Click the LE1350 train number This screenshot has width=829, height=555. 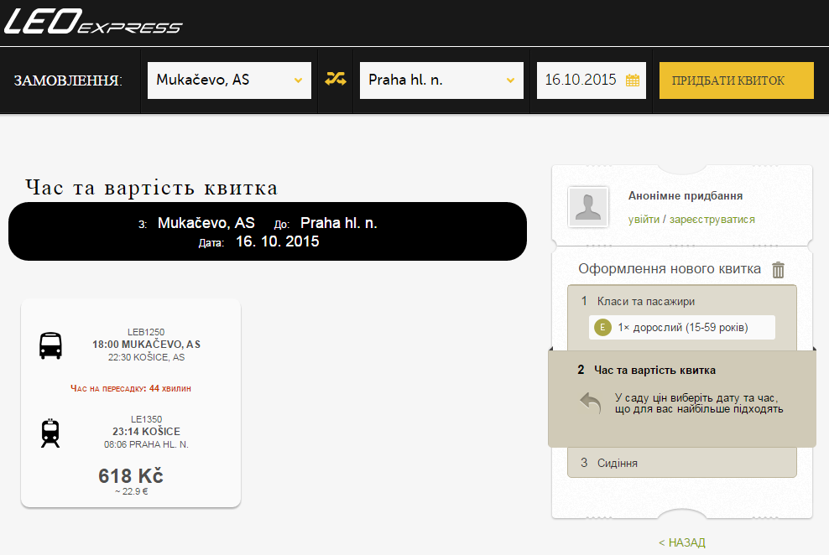[147, 419]
